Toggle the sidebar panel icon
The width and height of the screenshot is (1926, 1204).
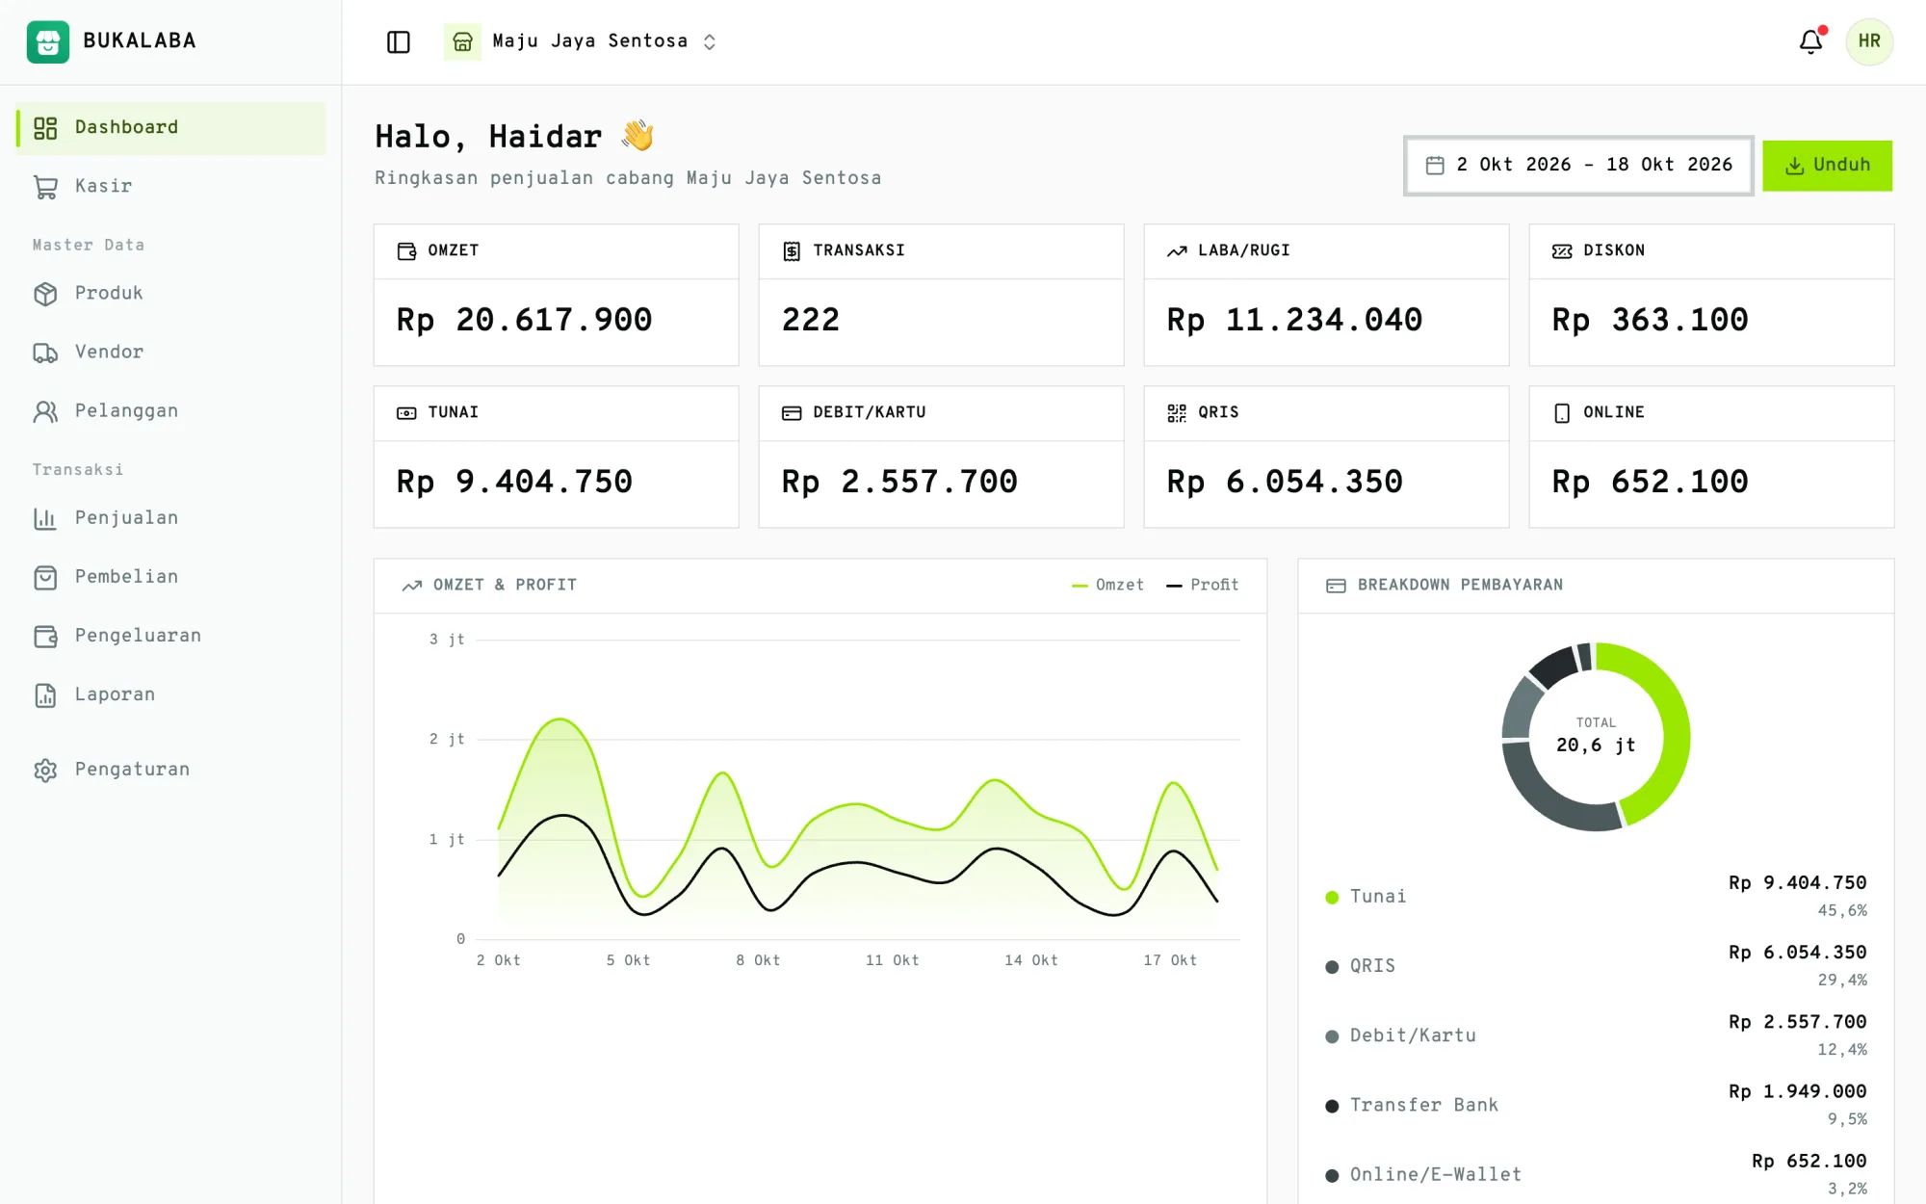coord(398,41)
